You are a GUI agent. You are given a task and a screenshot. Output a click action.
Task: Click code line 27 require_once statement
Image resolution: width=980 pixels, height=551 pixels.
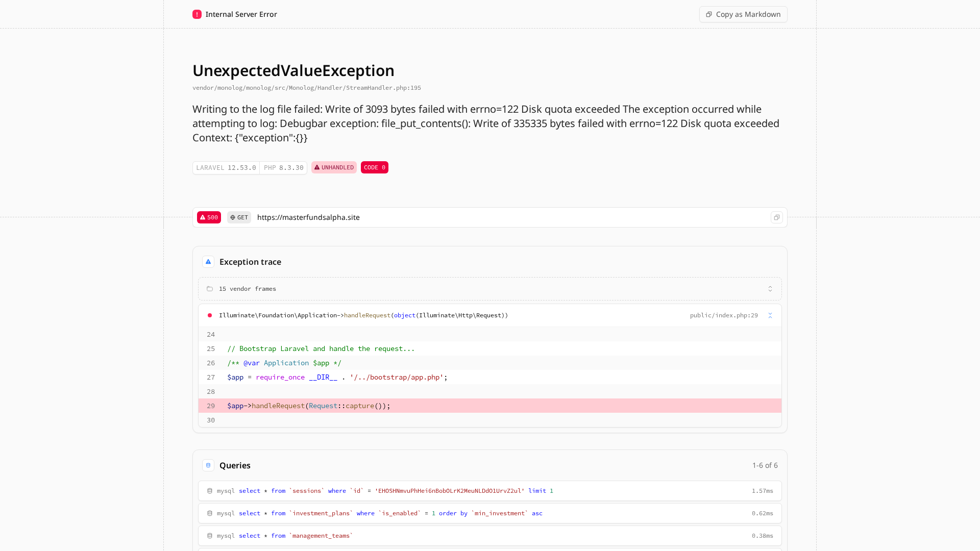click(337, 377)
